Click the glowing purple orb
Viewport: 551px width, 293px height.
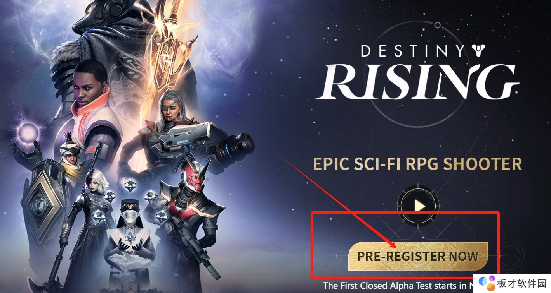(28, 133)
